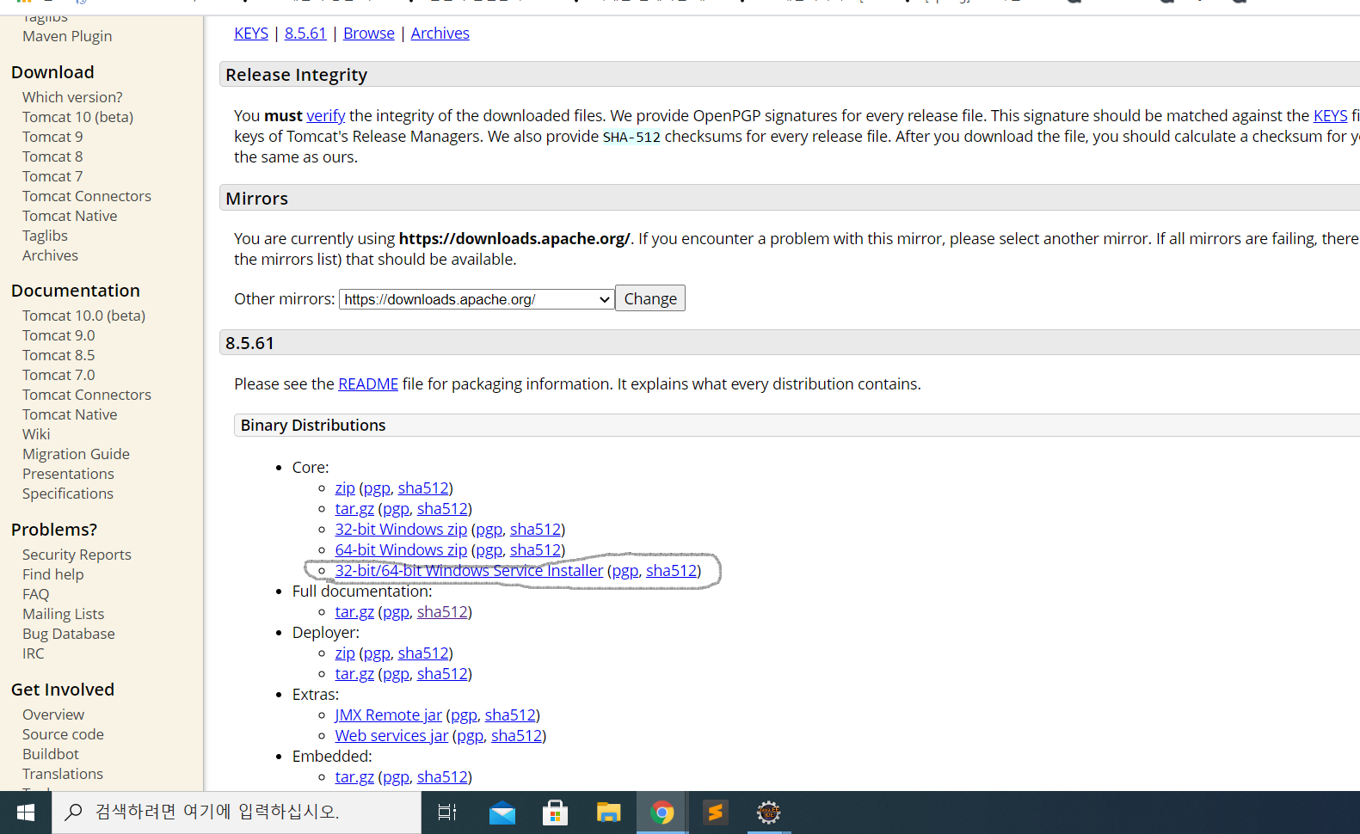Click the Windows search box

[237, 813]
